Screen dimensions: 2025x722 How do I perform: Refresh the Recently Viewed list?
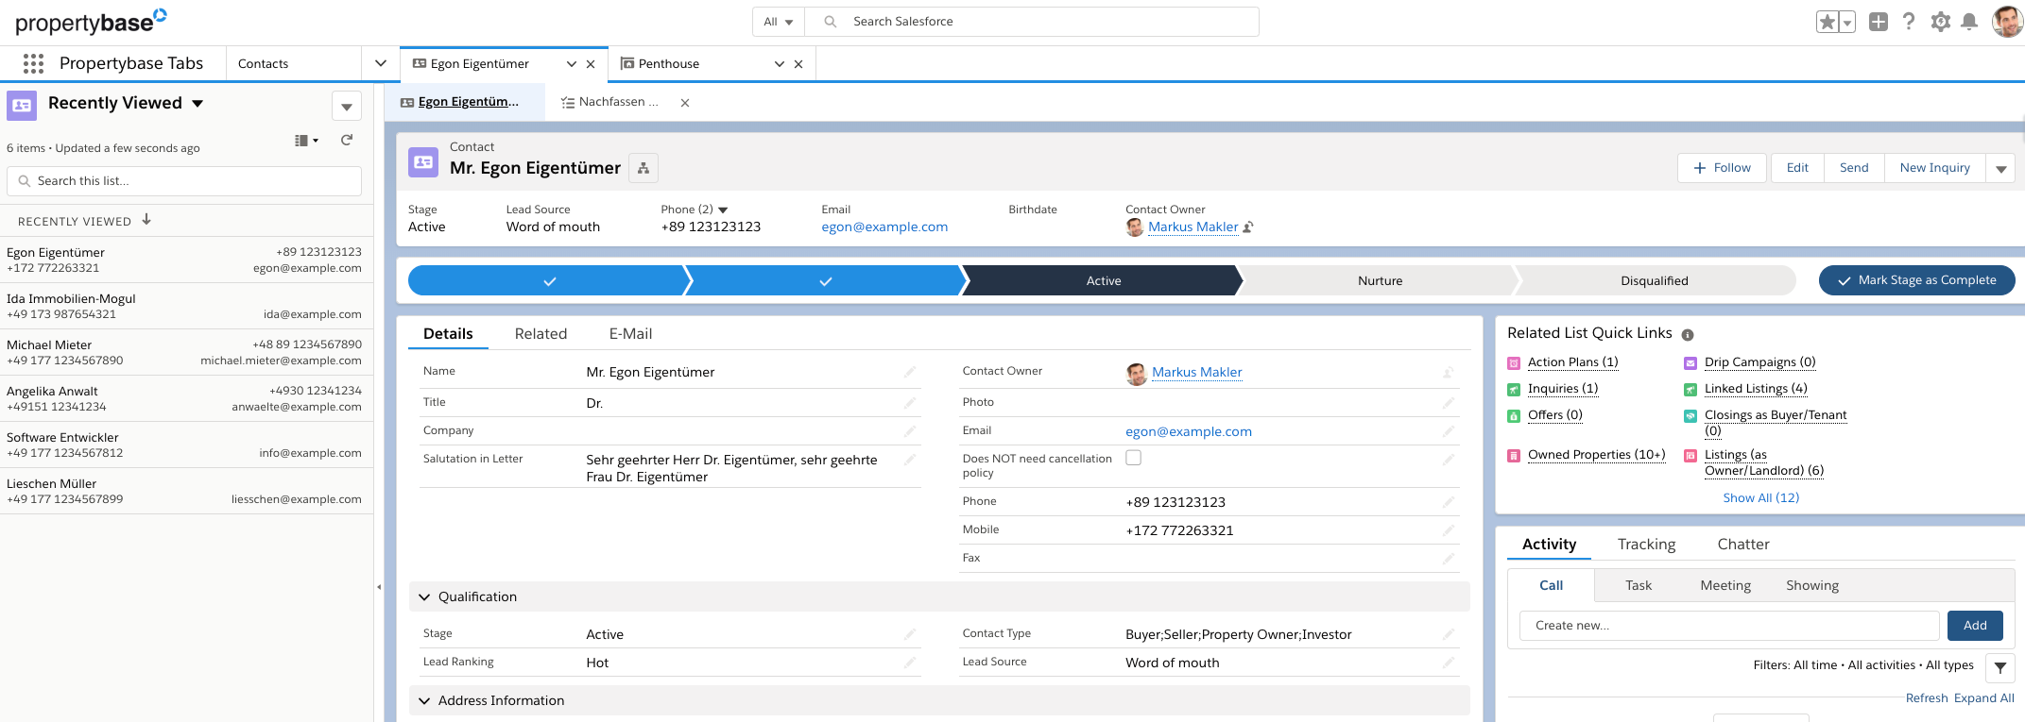[x=347, y=140]
